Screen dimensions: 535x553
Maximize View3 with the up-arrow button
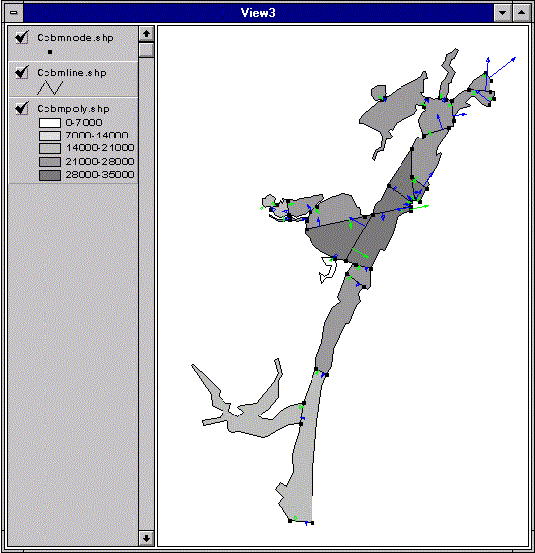pos(521,13)
